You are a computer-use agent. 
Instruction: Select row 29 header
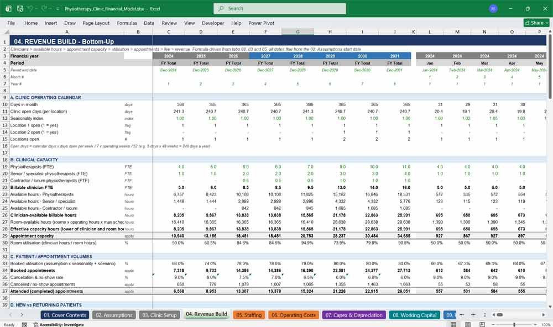(x=5, y=236)
